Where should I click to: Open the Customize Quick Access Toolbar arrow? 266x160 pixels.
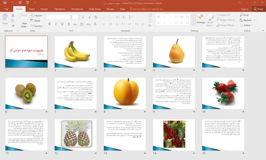pos(35,3)
